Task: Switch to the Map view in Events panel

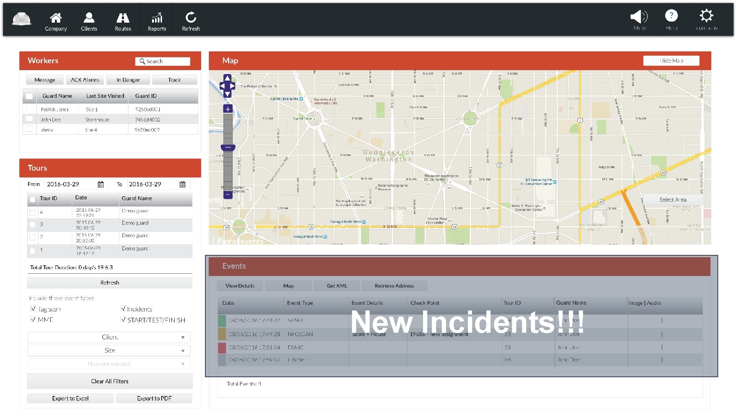Action: 288,286
